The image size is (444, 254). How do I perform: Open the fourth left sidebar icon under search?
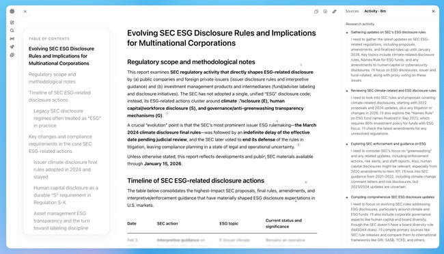pos(12,38)
